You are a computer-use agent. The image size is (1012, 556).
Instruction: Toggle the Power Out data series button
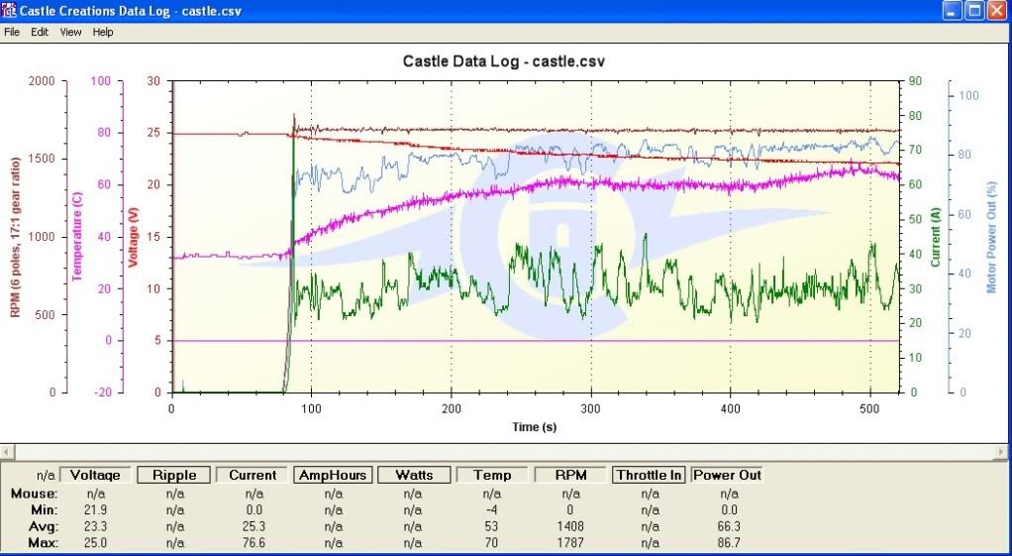click(728, 475)
